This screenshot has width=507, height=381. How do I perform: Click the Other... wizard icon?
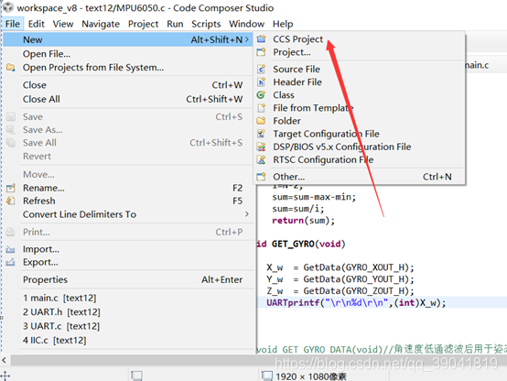pos(261,177)
